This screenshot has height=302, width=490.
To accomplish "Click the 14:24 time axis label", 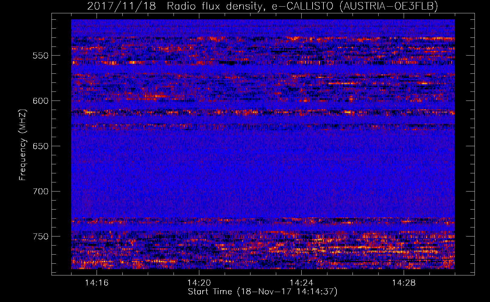I will click(301, 283).
